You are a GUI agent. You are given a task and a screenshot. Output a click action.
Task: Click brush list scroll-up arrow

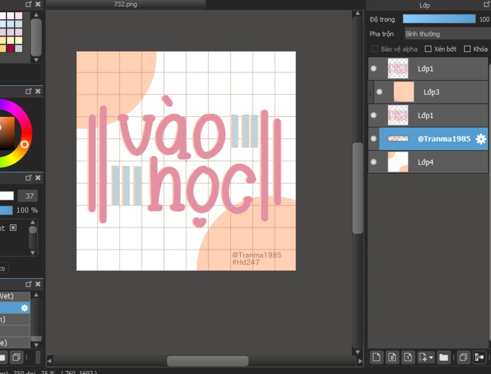click(x=36, y=295)
